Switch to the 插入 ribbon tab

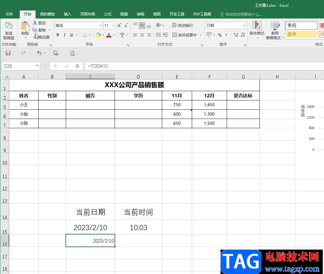(68, 14)
